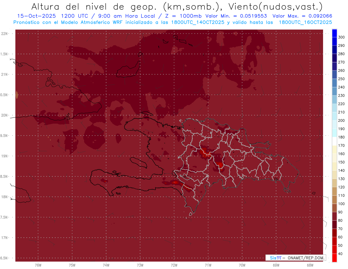The image size is (348, 269).
Task: Pick the tan swatch between 110 and 120
Action: pos(334,191)
